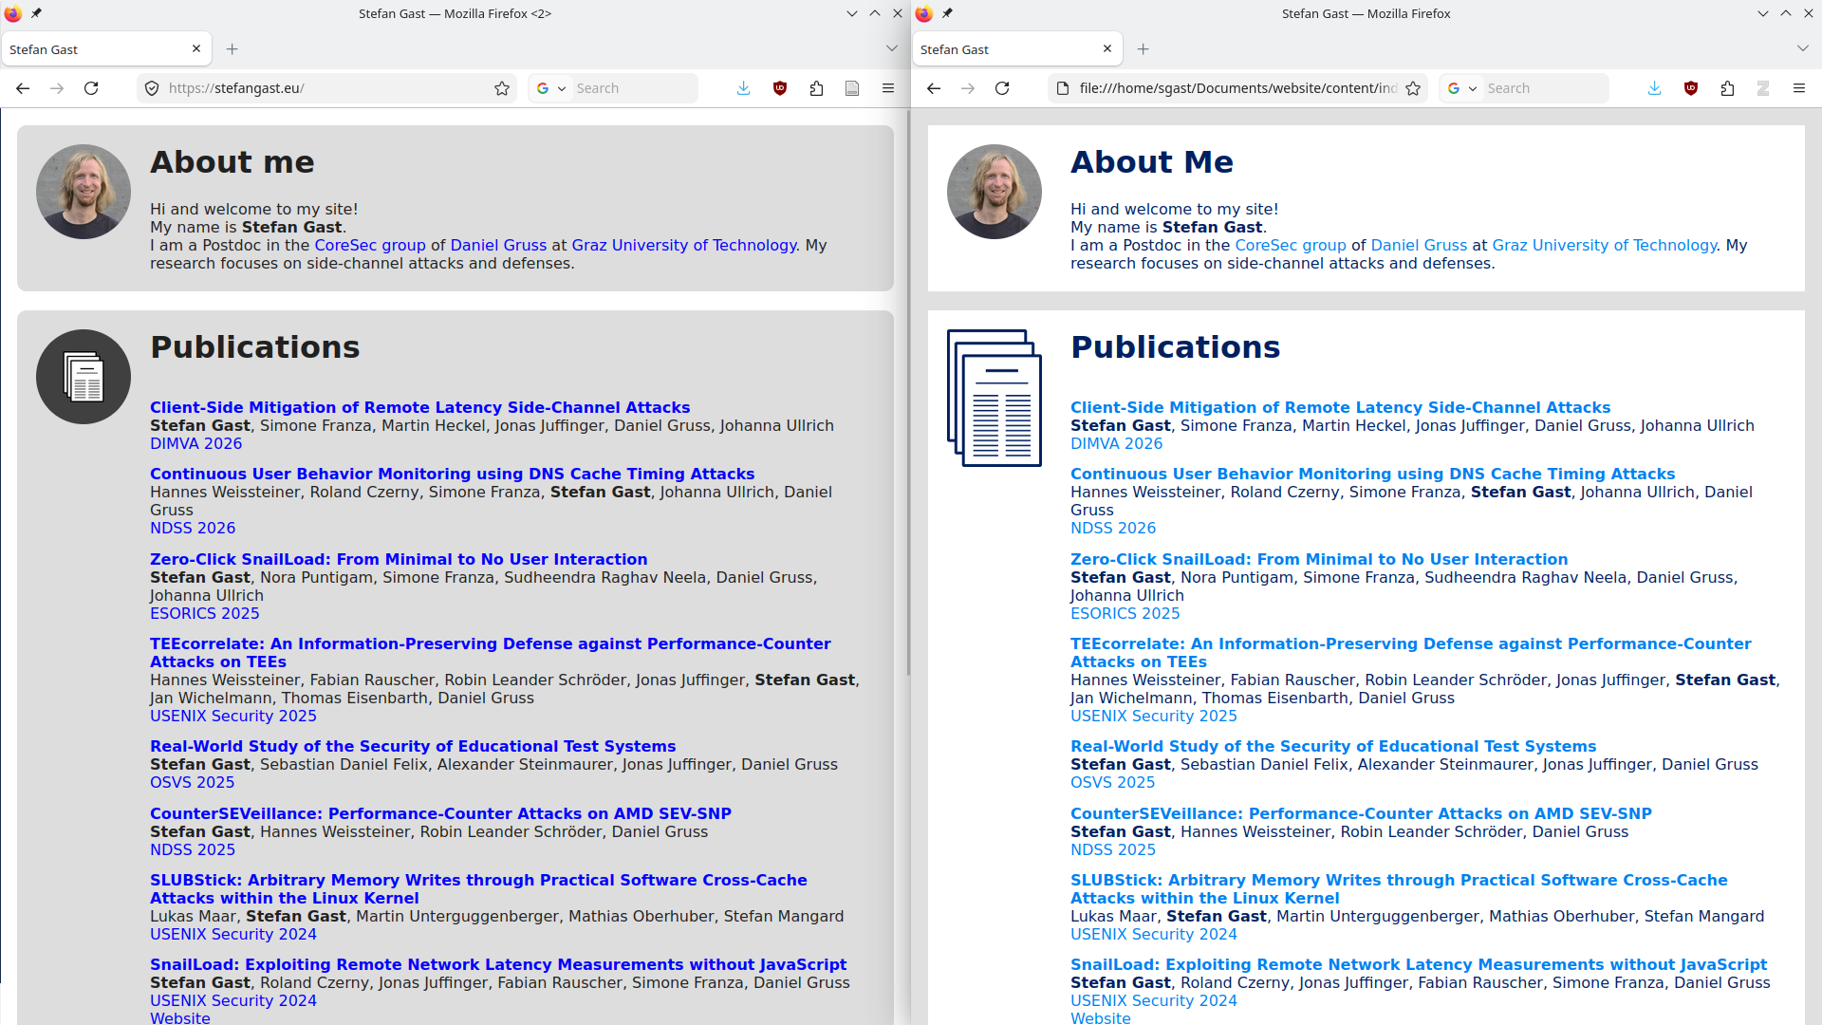Close the Stefan Gast tab in local file window
Image resolution: width=1822 pixels, height=1025 pixels.
click(1107, 48)
